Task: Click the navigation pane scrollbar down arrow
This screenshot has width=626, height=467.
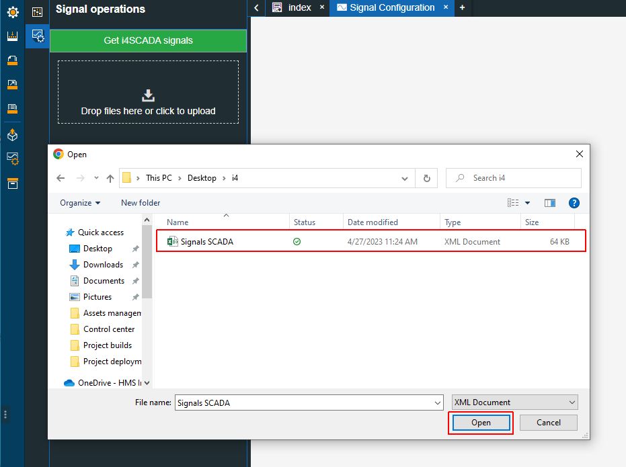Action: coord(147,383)
